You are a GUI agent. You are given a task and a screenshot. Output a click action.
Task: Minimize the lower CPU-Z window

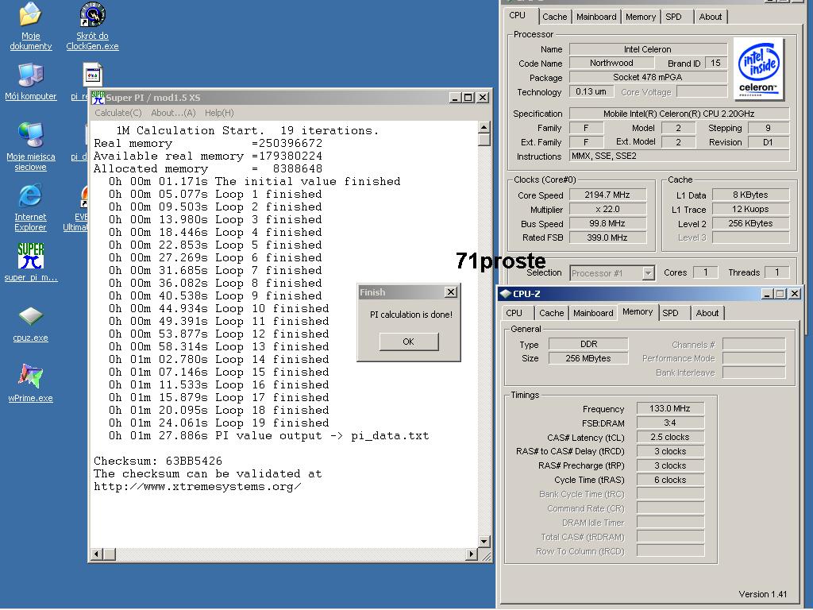point(768,294)
